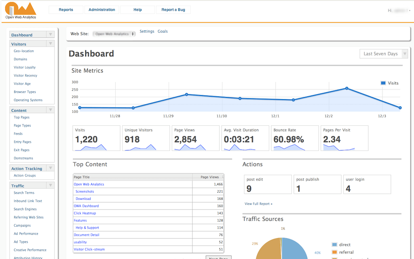Toggle the Traffic section arrow
The height and width of the screenshot is (259, 414).
point(50,186)
